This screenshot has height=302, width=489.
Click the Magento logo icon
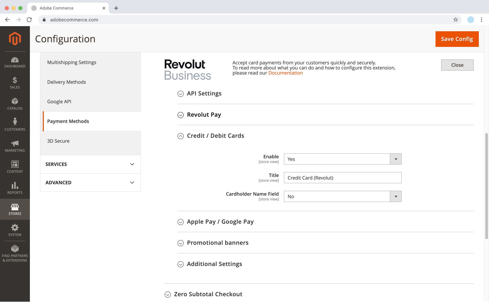pos(15,38)
